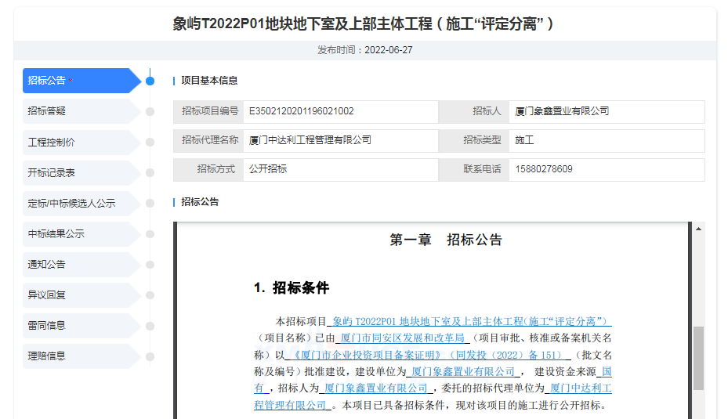Image resolution: width=728 pixels, height=419 pixels.
Task: Click the 招标项目编号 value E3502120201196021002
Action: (x=302, y=112)
